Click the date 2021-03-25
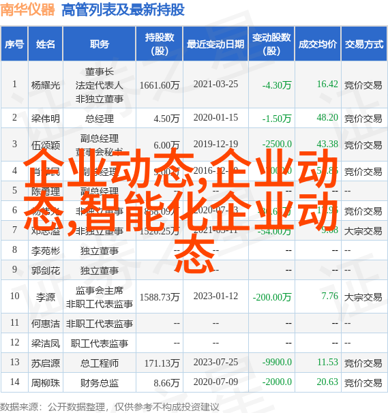 tap(215, 84)
